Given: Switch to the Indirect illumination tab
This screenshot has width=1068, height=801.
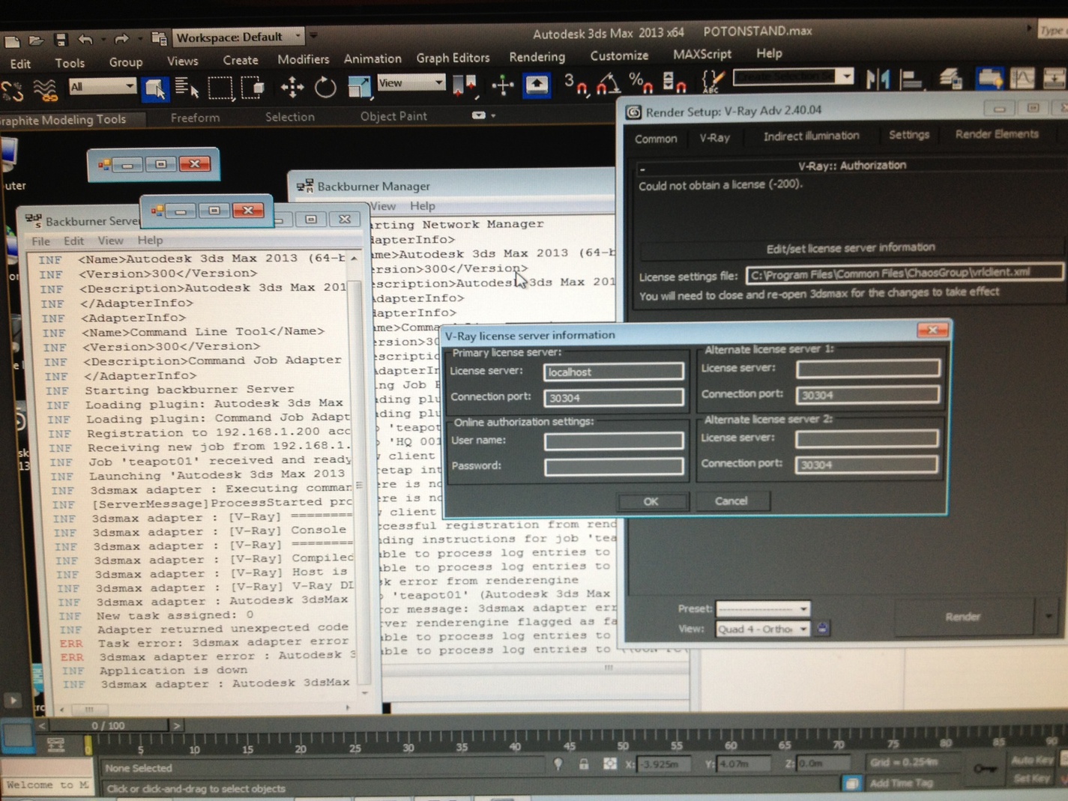Looking at the screenshot, I should [x=811, y=136].
